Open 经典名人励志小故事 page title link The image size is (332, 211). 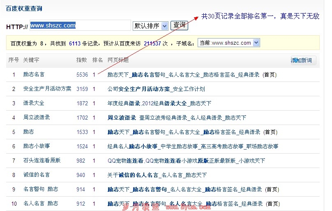(193, 146)
